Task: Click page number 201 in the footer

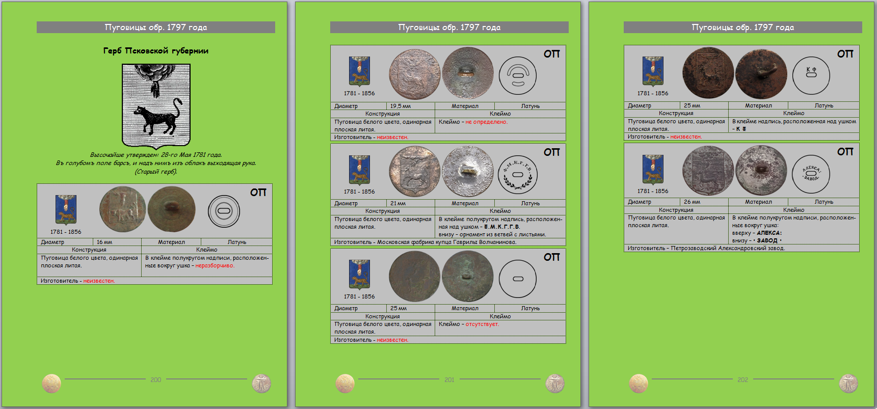Action: [x=449, y=379]
